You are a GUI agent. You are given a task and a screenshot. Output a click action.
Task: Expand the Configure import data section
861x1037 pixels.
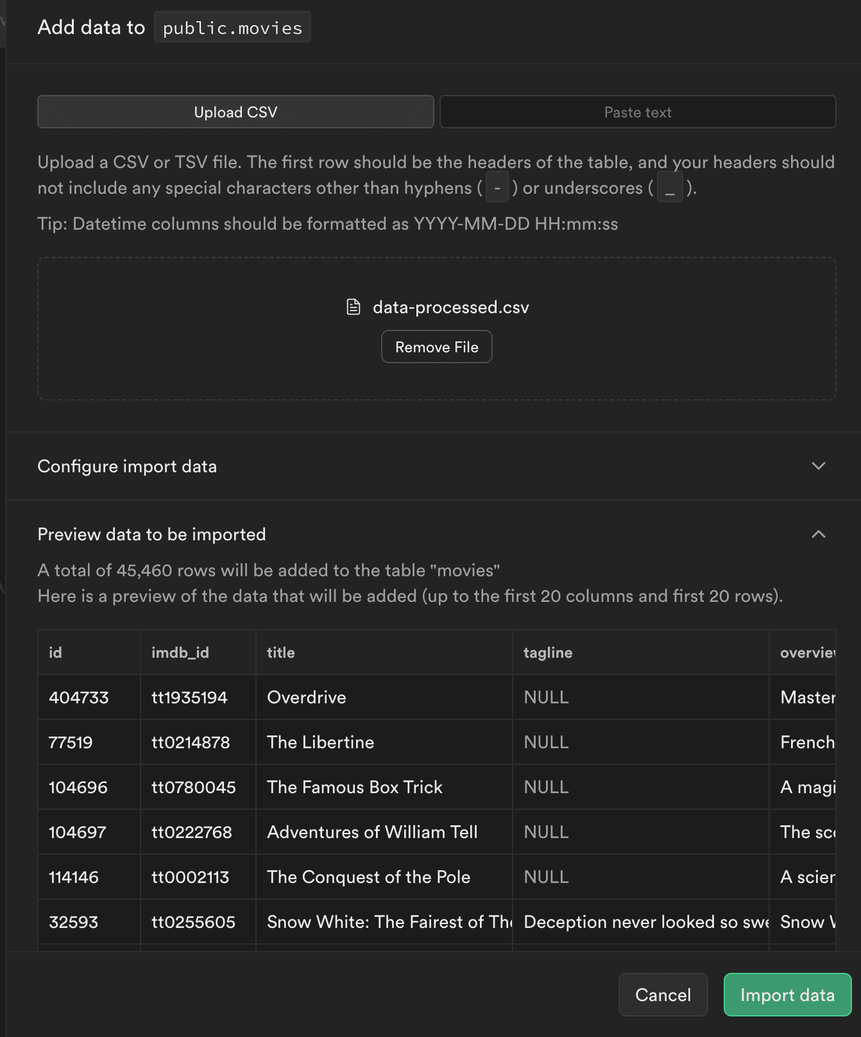(818, 466)
